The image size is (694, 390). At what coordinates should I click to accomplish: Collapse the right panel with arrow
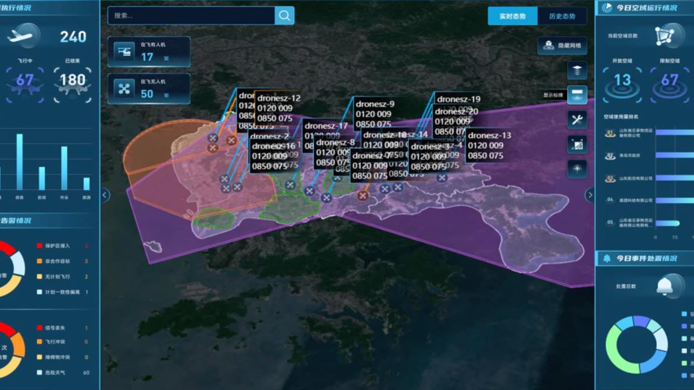[x=589, y=195]
